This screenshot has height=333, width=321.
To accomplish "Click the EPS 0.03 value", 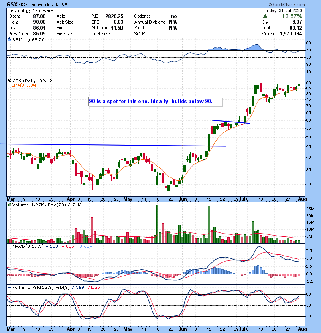I will [118, 22].
